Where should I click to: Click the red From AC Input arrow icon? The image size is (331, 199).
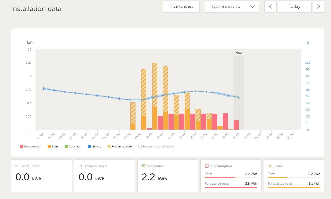click(x=80, y=166)
